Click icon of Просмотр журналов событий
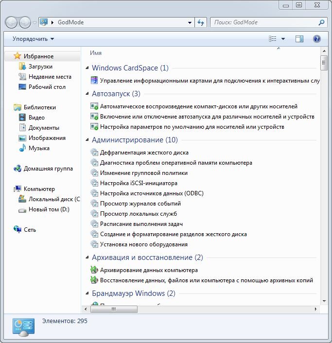Screen dimensions: 332x343 pyautogui.click(x=94, y=204)
